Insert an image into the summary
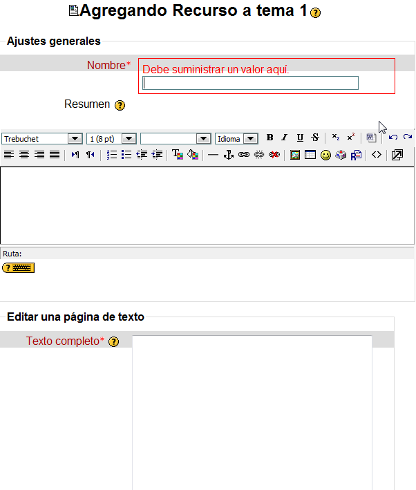 [x=295, y=155]
